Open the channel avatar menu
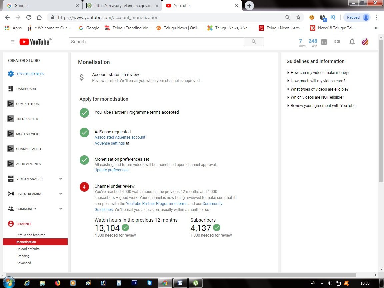Screen dimensions: 384x288 pyautogui.click(x=365, y=42)
